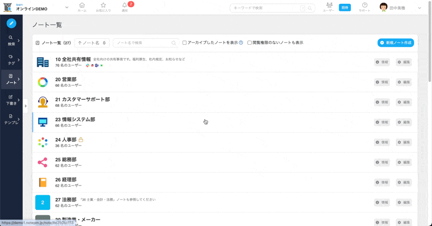Enable showing archived notes checkbox
432x226 pixels.
click(x=185, y=43)
